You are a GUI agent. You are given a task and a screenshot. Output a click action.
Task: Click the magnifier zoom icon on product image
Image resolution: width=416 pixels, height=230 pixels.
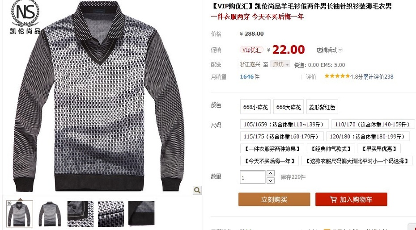197,190
